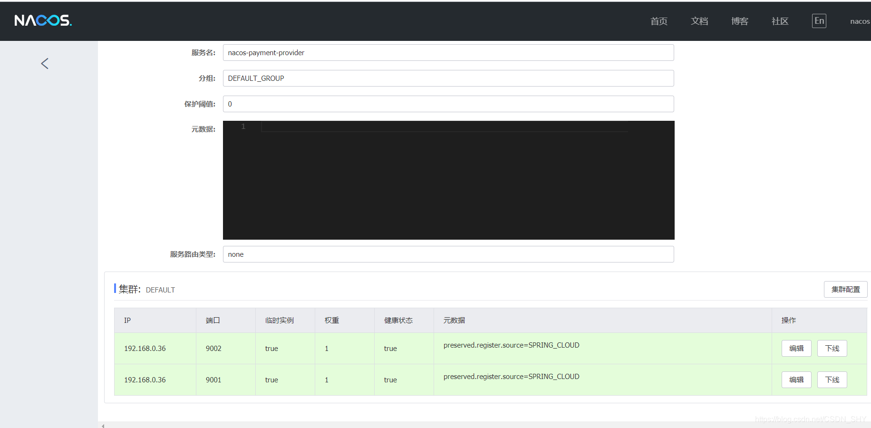The image size is (871, 428).
Task: Click inside the 元数据 code editor
Action: click(x=448, y=180)
